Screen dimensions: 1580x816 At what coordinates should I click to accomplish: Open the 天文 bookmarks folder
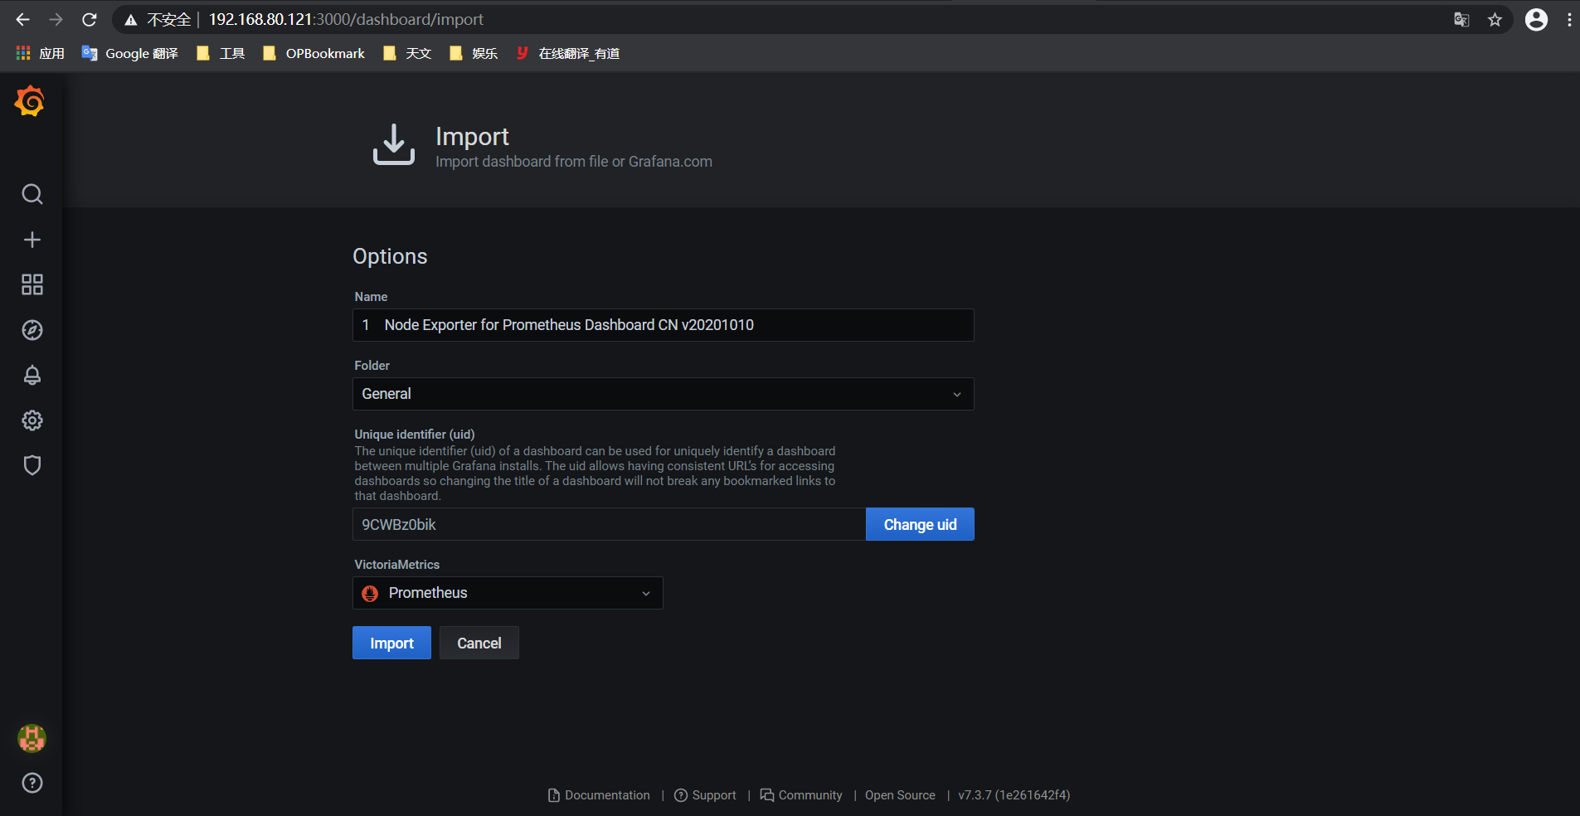pos(407,53)
